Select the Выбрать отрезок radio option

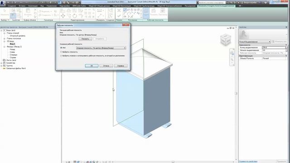(x=61, y=56)
